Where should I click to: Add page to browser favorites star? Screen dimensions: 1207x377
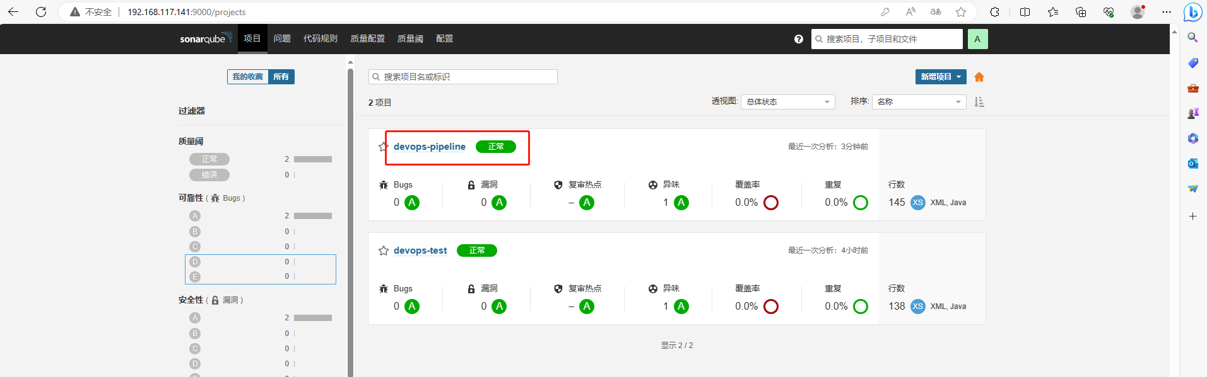[960, 12]
